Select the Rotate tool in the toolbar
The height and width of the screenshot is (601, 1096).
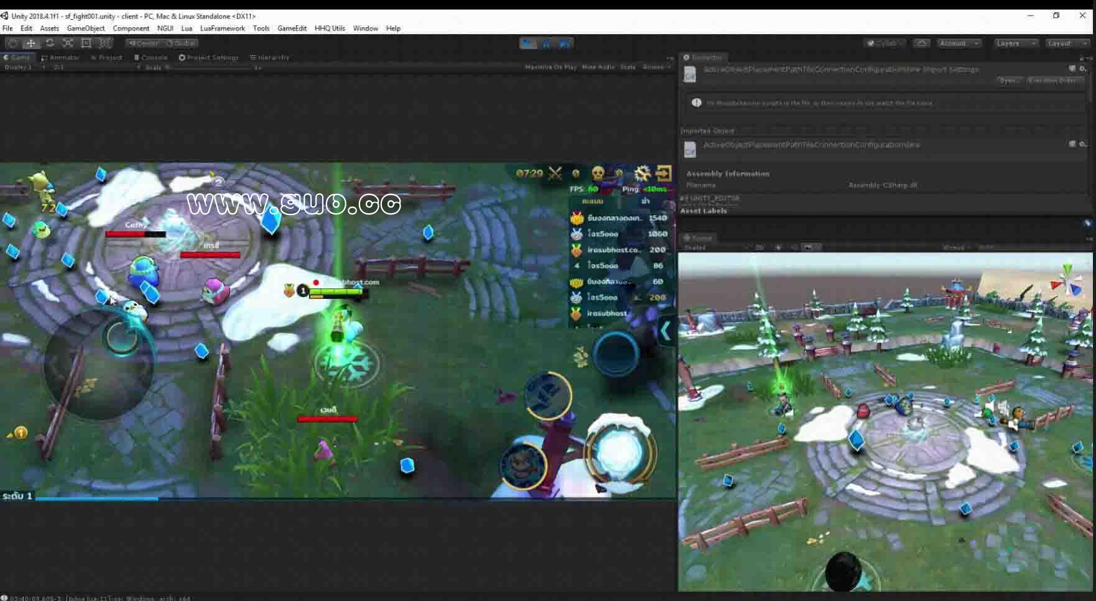[x=50, y=43]
